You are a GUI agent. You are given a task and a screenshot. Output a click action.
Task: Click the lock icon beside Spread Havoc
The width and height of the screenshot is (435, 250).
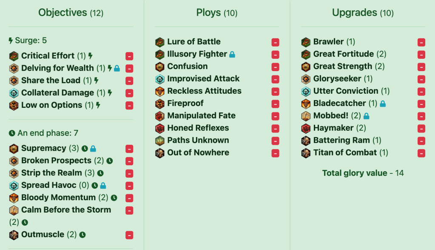pyautogui.click(x=103, y=186)
